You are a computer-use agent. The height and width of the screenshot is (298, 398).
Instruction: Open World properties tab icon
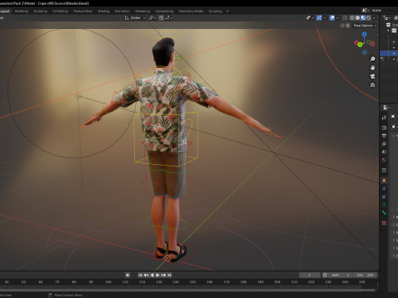point(384,160)
